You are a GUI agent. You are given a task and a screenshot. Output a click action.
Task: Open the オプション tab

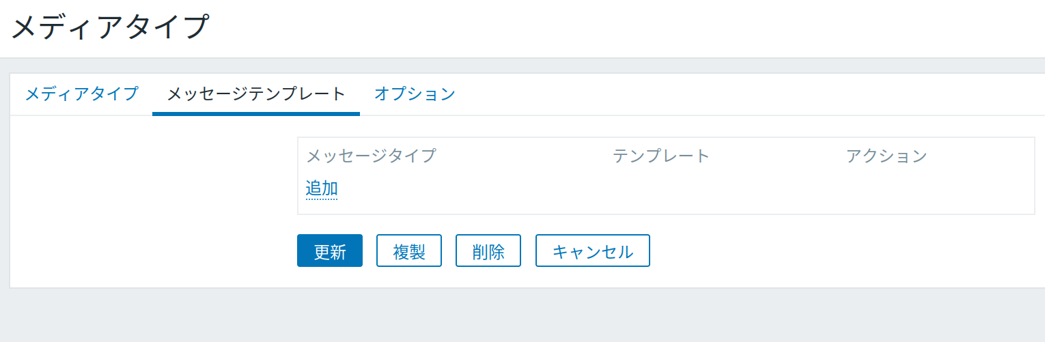tap(415, 94)
